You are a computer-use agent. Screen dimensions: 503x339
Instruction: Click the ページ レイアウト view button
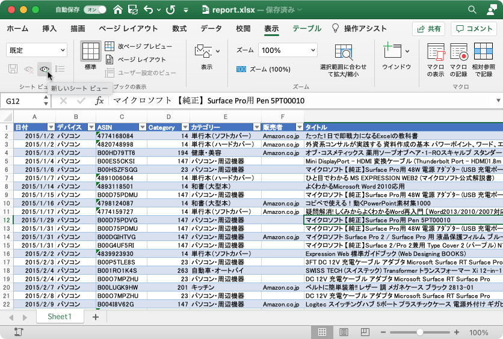(x=136, y=60)
